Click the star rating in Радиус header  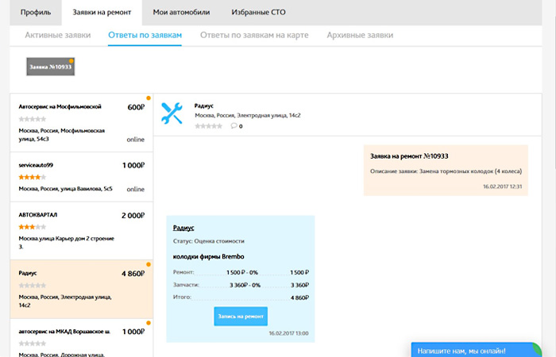pyautogui.click(x=208, y=126)
